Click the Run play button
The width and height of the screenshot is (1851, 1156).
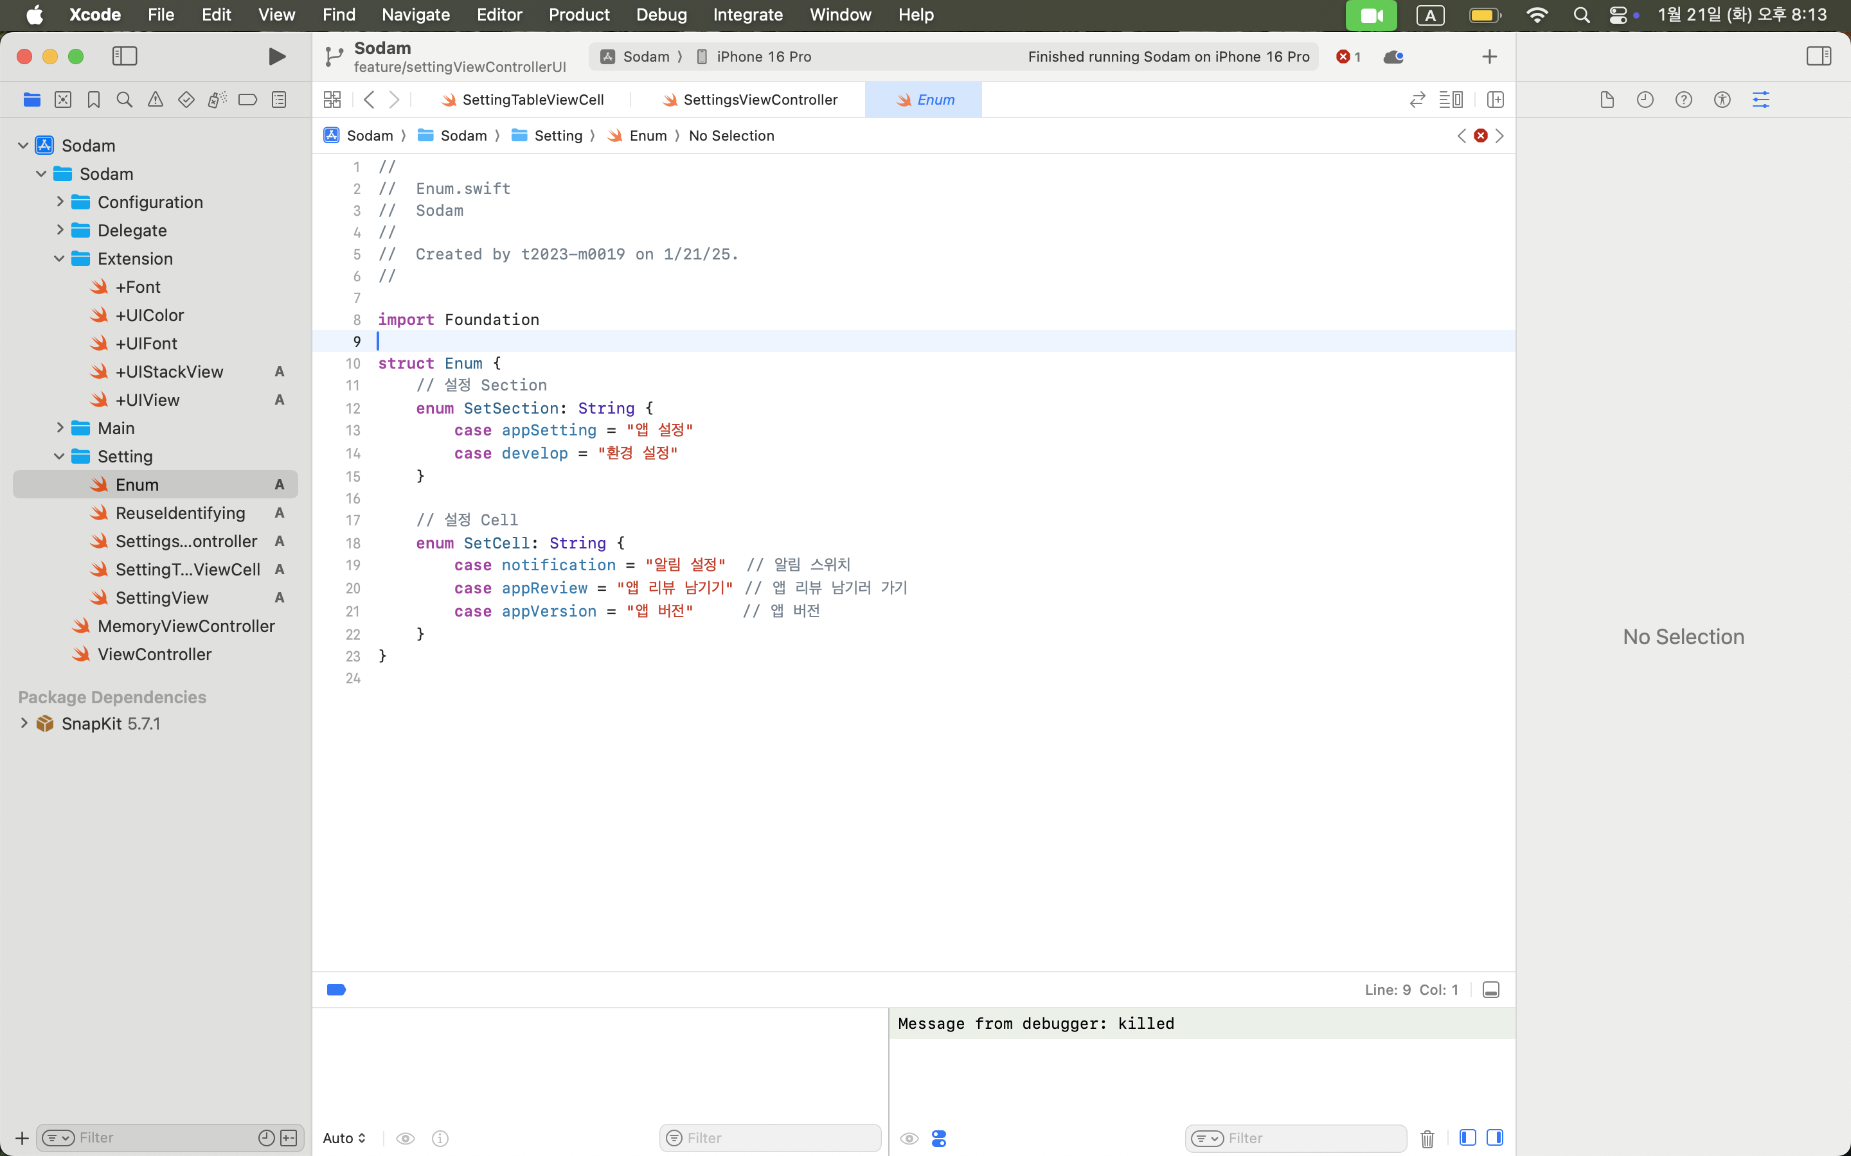coord(277,57)
